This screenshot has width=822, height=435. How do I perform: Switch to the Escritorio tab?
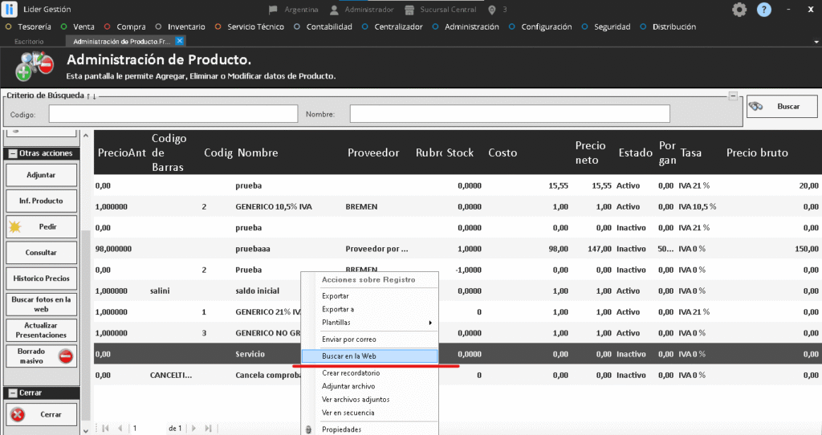(x=30, y=40)
